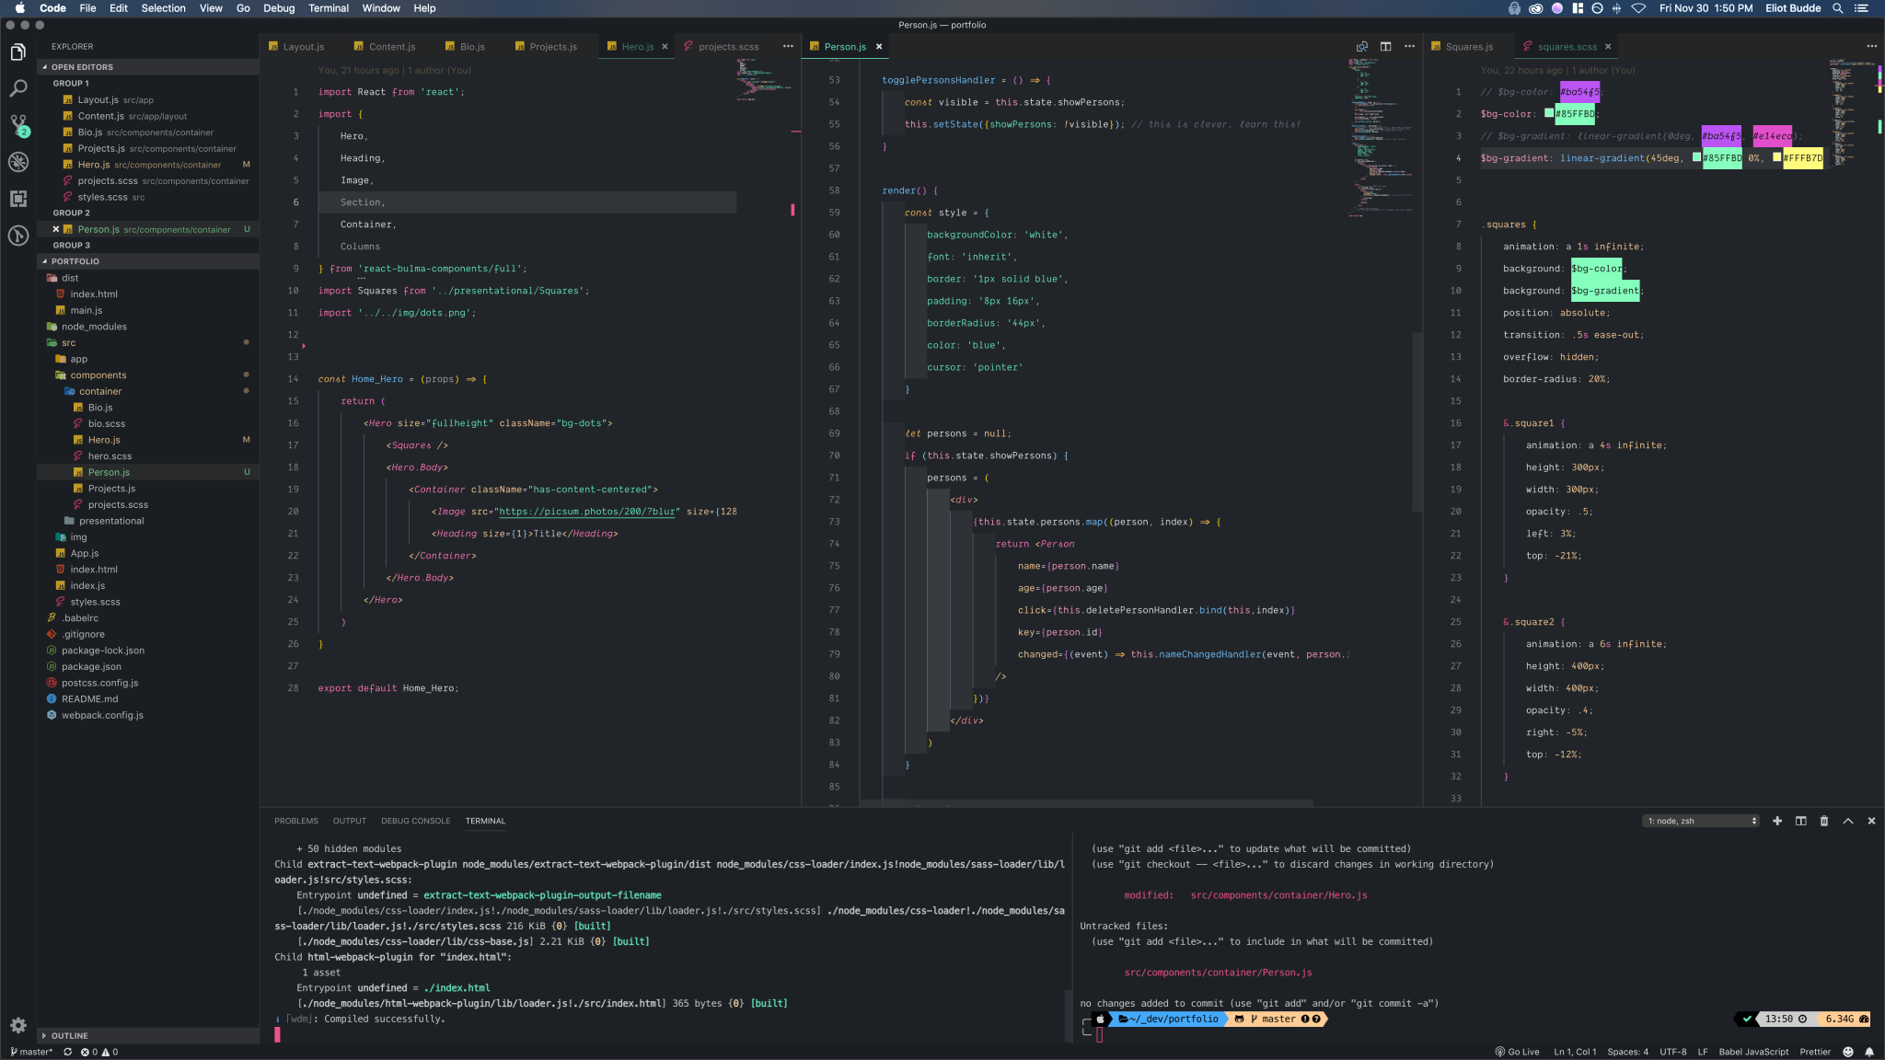
Task: Synchronize changes in status bar
Action: (67, 1052)
